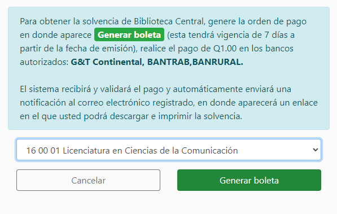Click the '16 00 01' code in the selector
Viewport: 337px width, 214px height.
click(43, 151)
